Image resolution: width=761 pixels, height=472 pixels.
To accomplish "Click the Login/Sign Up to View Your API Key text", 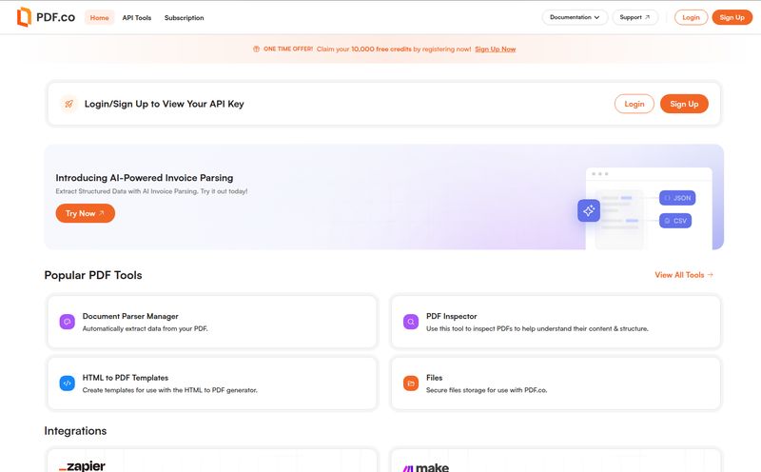I will pyautogui.click(x=164, y=104).
